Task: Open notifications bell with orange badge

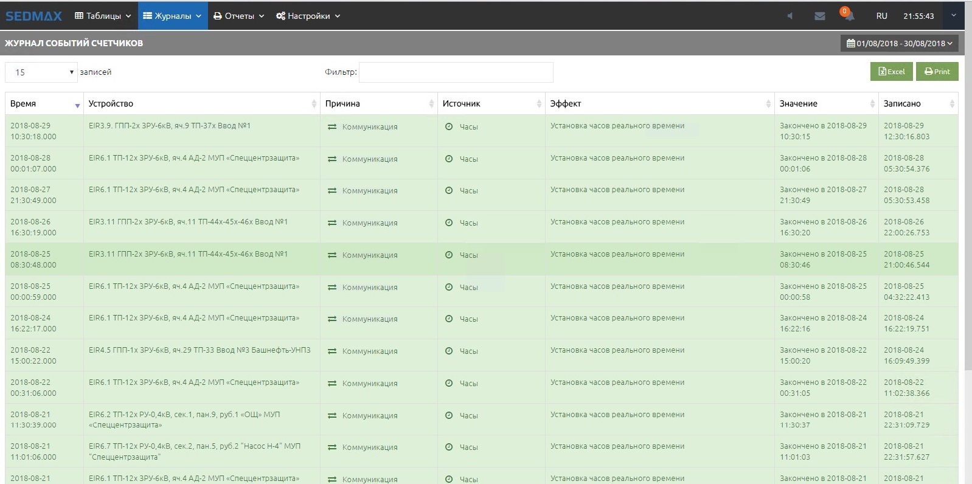Action: pyautogui.click(x=848, y=15)
